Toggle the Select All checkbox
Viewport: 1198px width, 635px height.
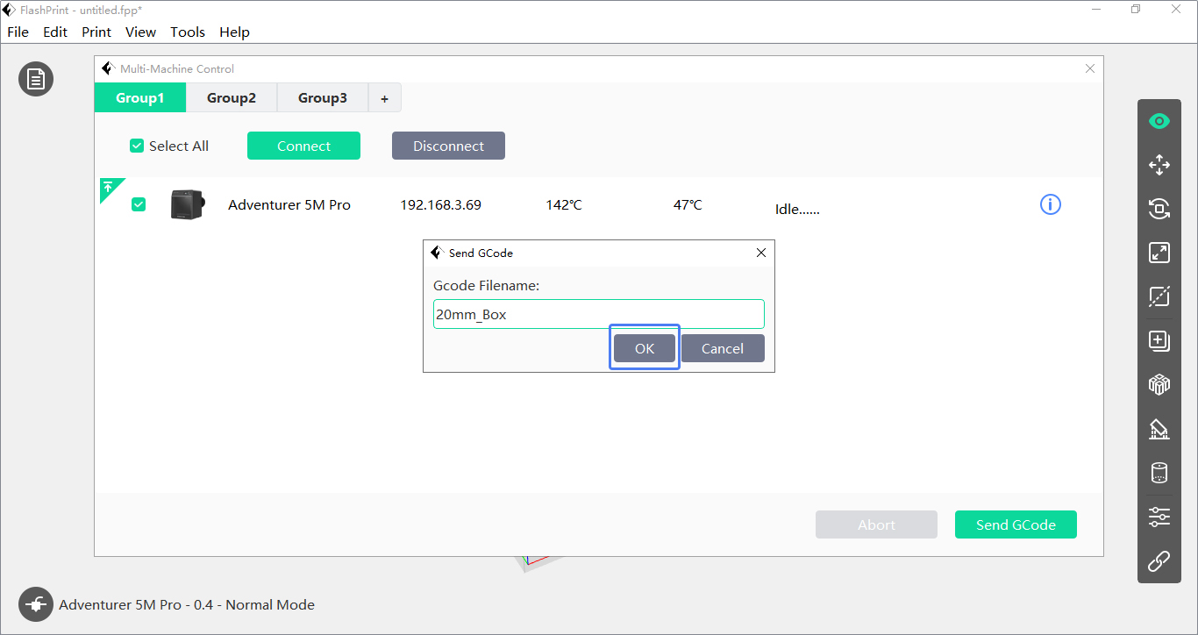click(x=137, y=146)
